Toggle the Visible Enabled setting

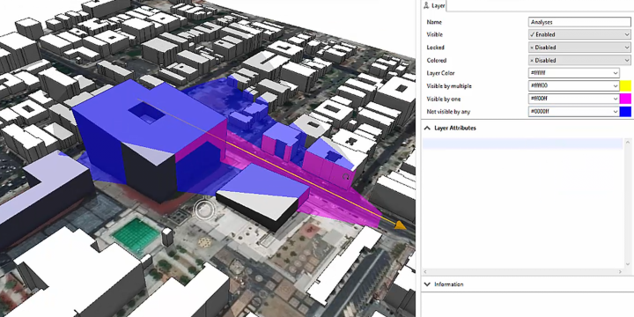pos(579,34)
